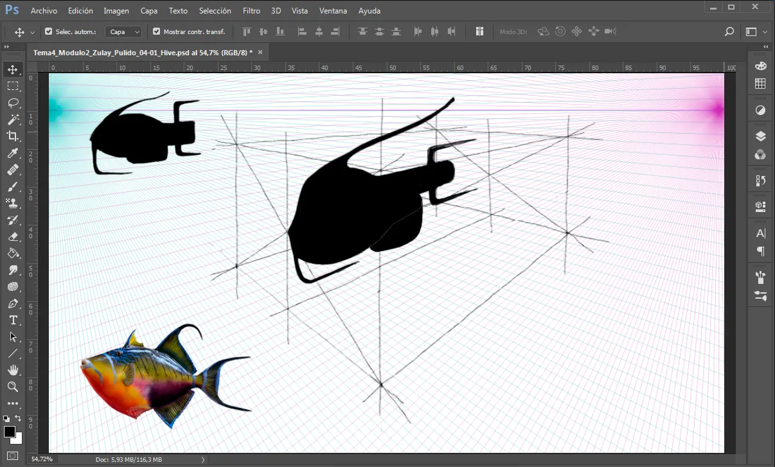The image size is (775, 467).
Task: Open the Edit Toolbar three-dots button
Action: [x=13, y=403]
